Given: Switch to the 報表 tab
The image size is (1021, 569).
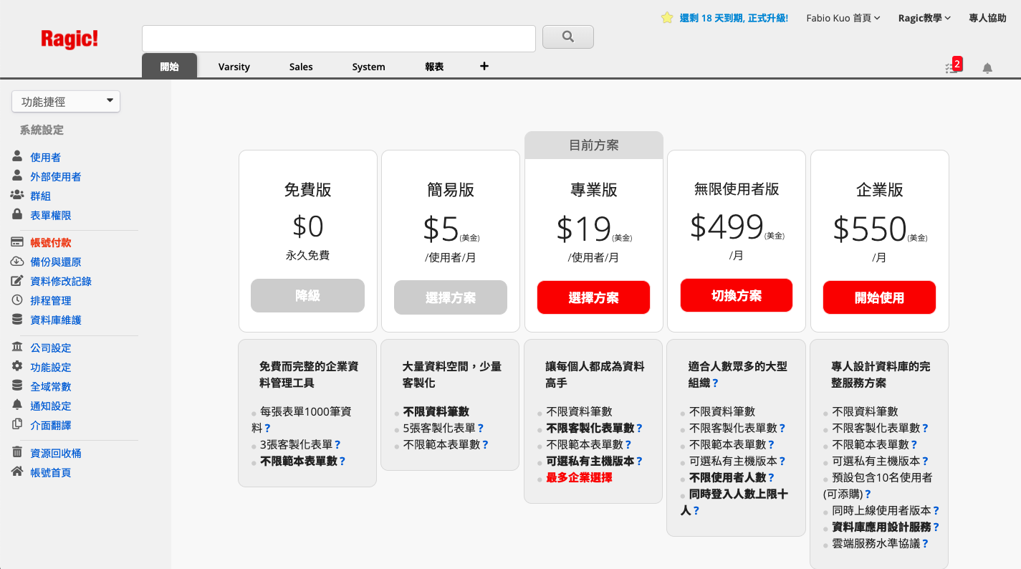Looking at the screenshot, I should point(434,67).
